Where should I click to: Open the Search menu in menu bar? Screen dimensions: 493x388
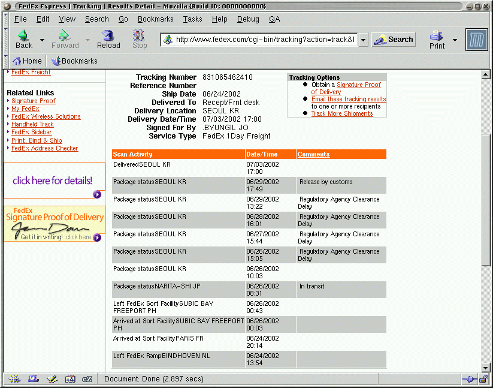tap(97, 19)
